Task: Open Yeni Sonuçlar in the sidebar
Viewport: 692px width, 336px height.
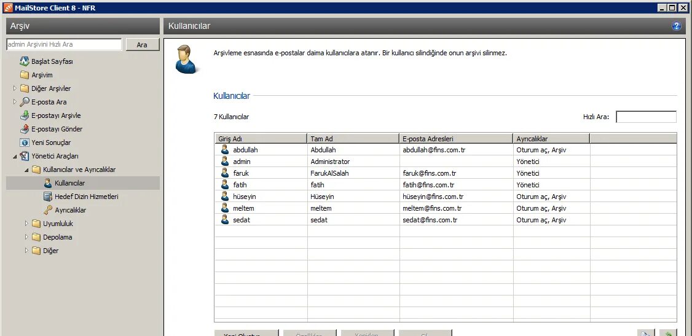Action: pos(51,143)
